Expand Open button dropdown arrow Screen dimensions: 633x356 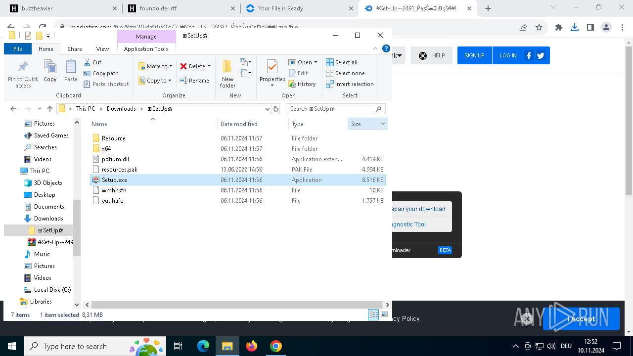tap(316, 62)
